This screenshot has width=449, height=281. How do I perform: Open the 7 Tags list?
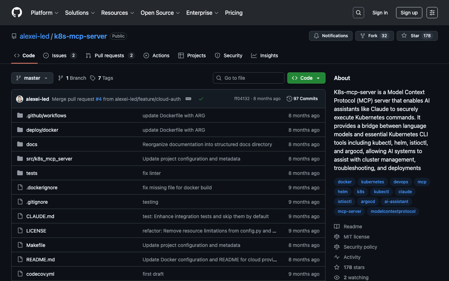102,78
